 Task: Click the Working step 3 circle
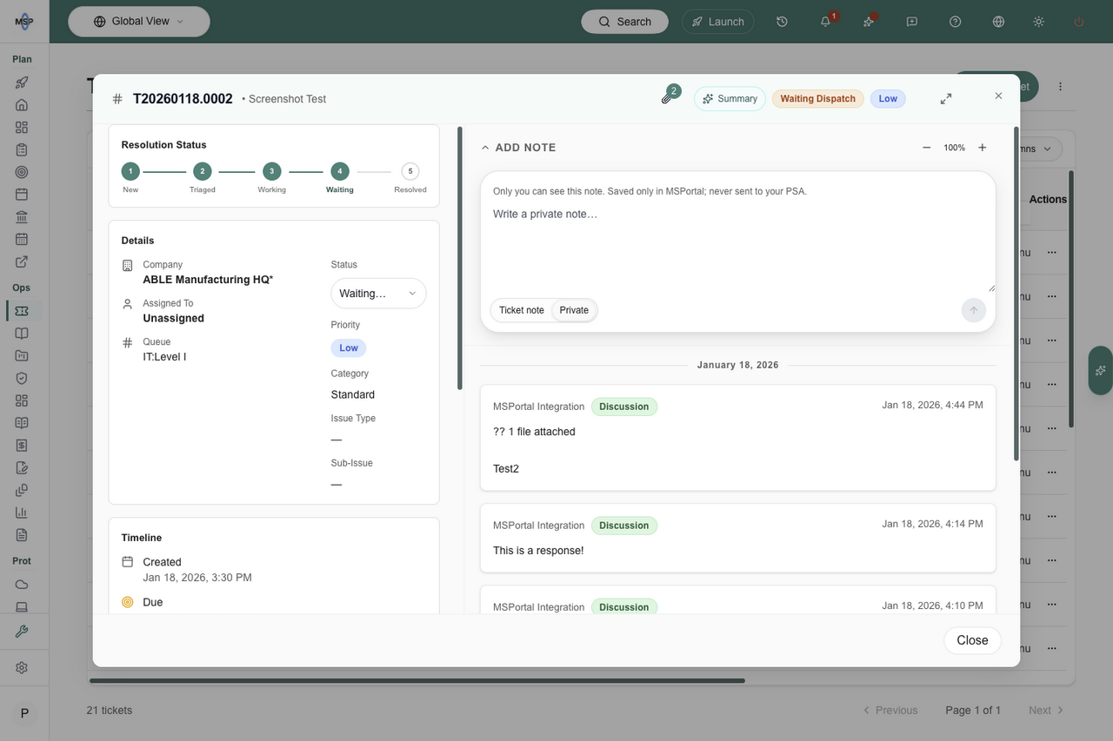click(272, 171)
